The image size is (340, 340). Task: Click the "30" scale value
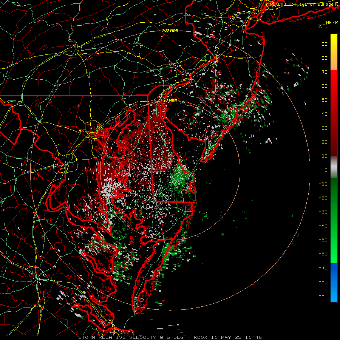pos(325,128)
